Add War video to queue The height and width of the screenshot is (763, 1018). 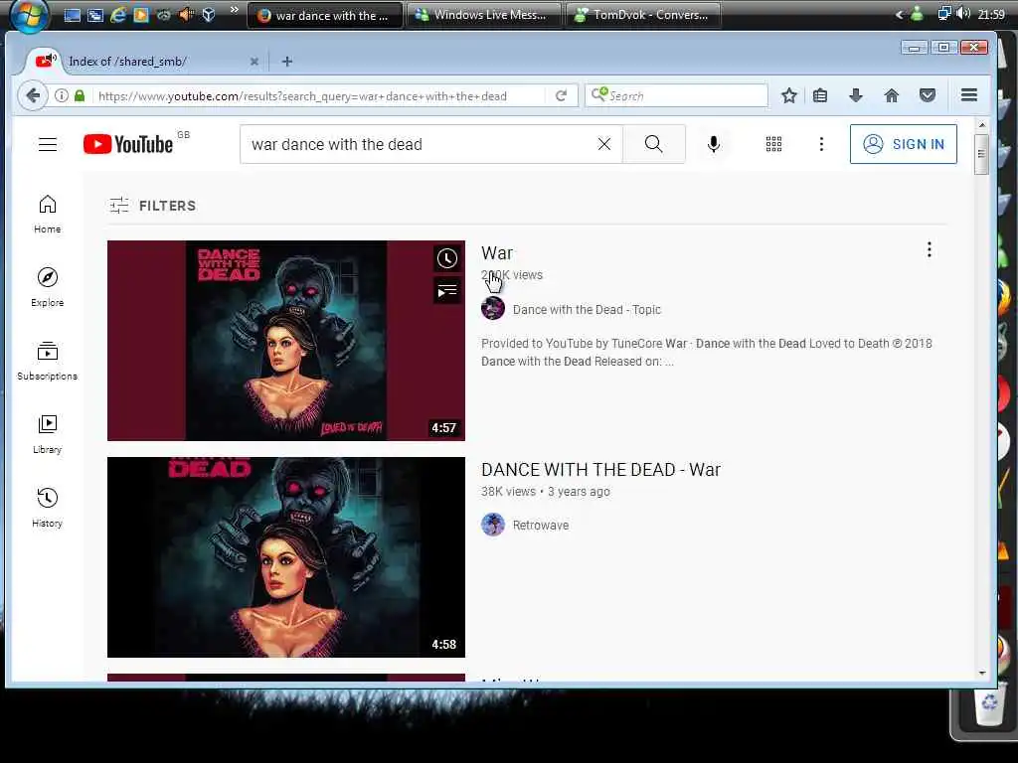pyautogui.click(x=446, y=291)
